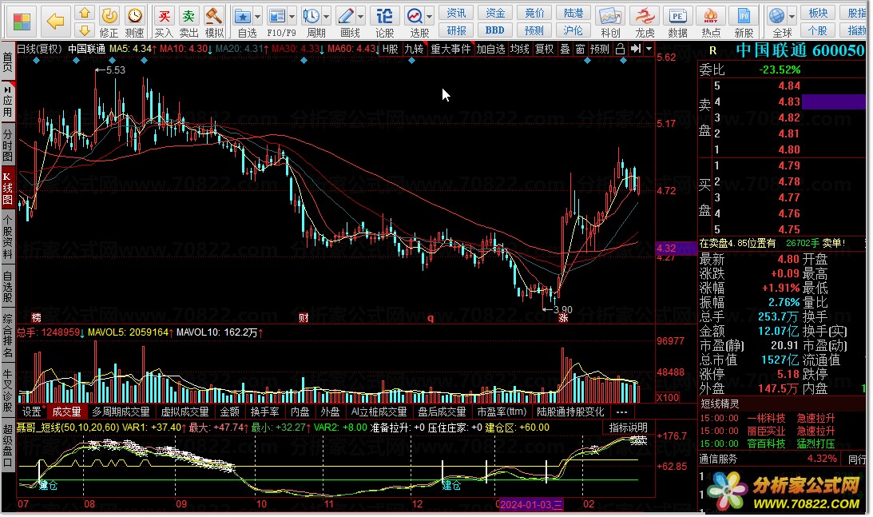Image resolution: width=873 pixels, height=517 pixels.
Task: Click the 资讯 news button
Action: pos(456,12)
